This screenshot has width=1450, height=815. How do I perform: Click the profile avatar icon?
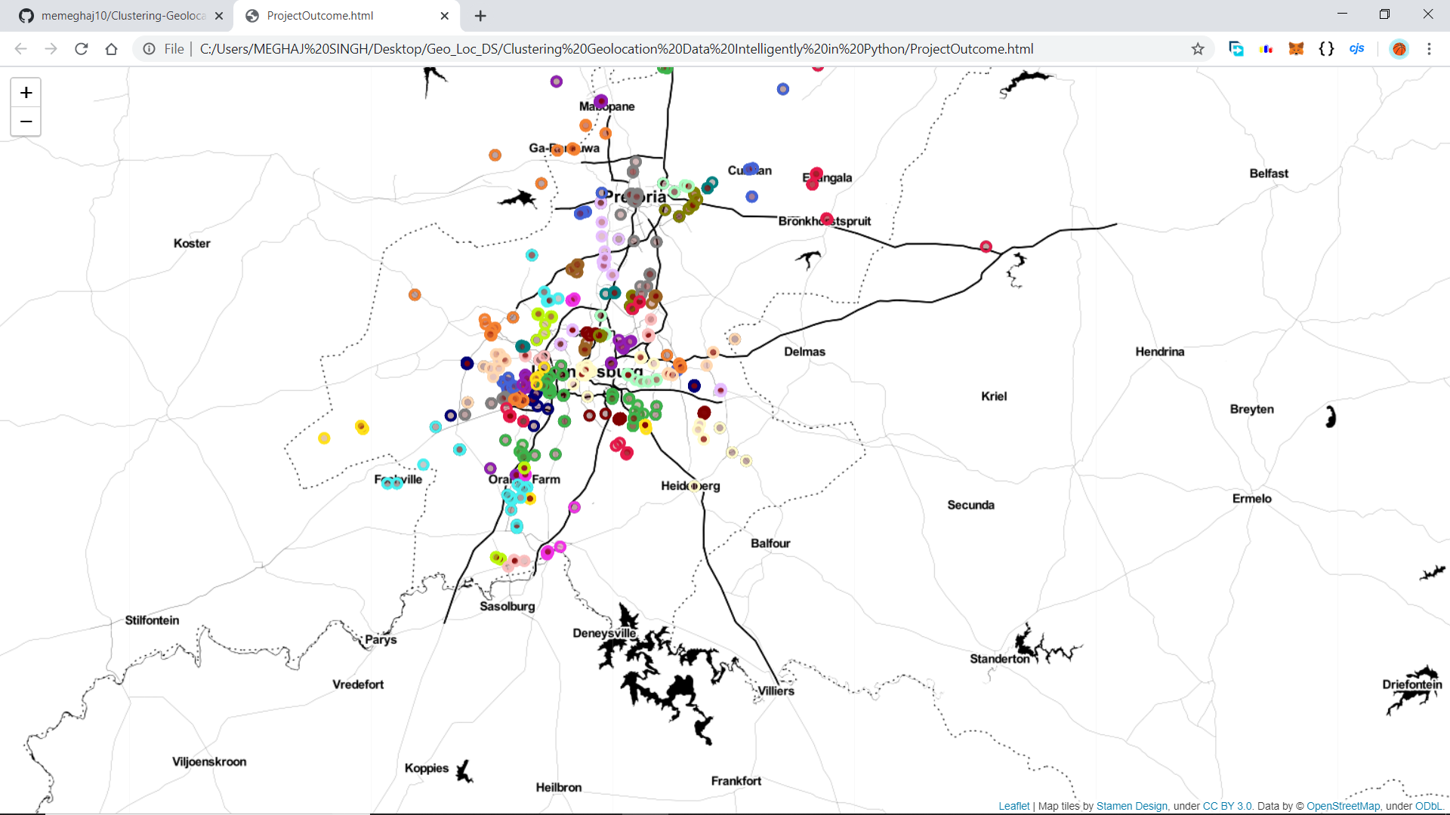pos(1399,49)
